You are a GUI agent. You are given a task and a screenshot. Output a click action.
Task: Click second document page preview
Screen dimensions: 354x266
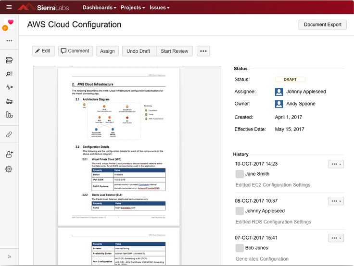118,247
